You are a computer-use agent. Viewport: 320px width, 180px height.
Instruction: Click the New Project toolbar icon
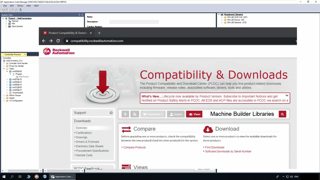[3, 10]
